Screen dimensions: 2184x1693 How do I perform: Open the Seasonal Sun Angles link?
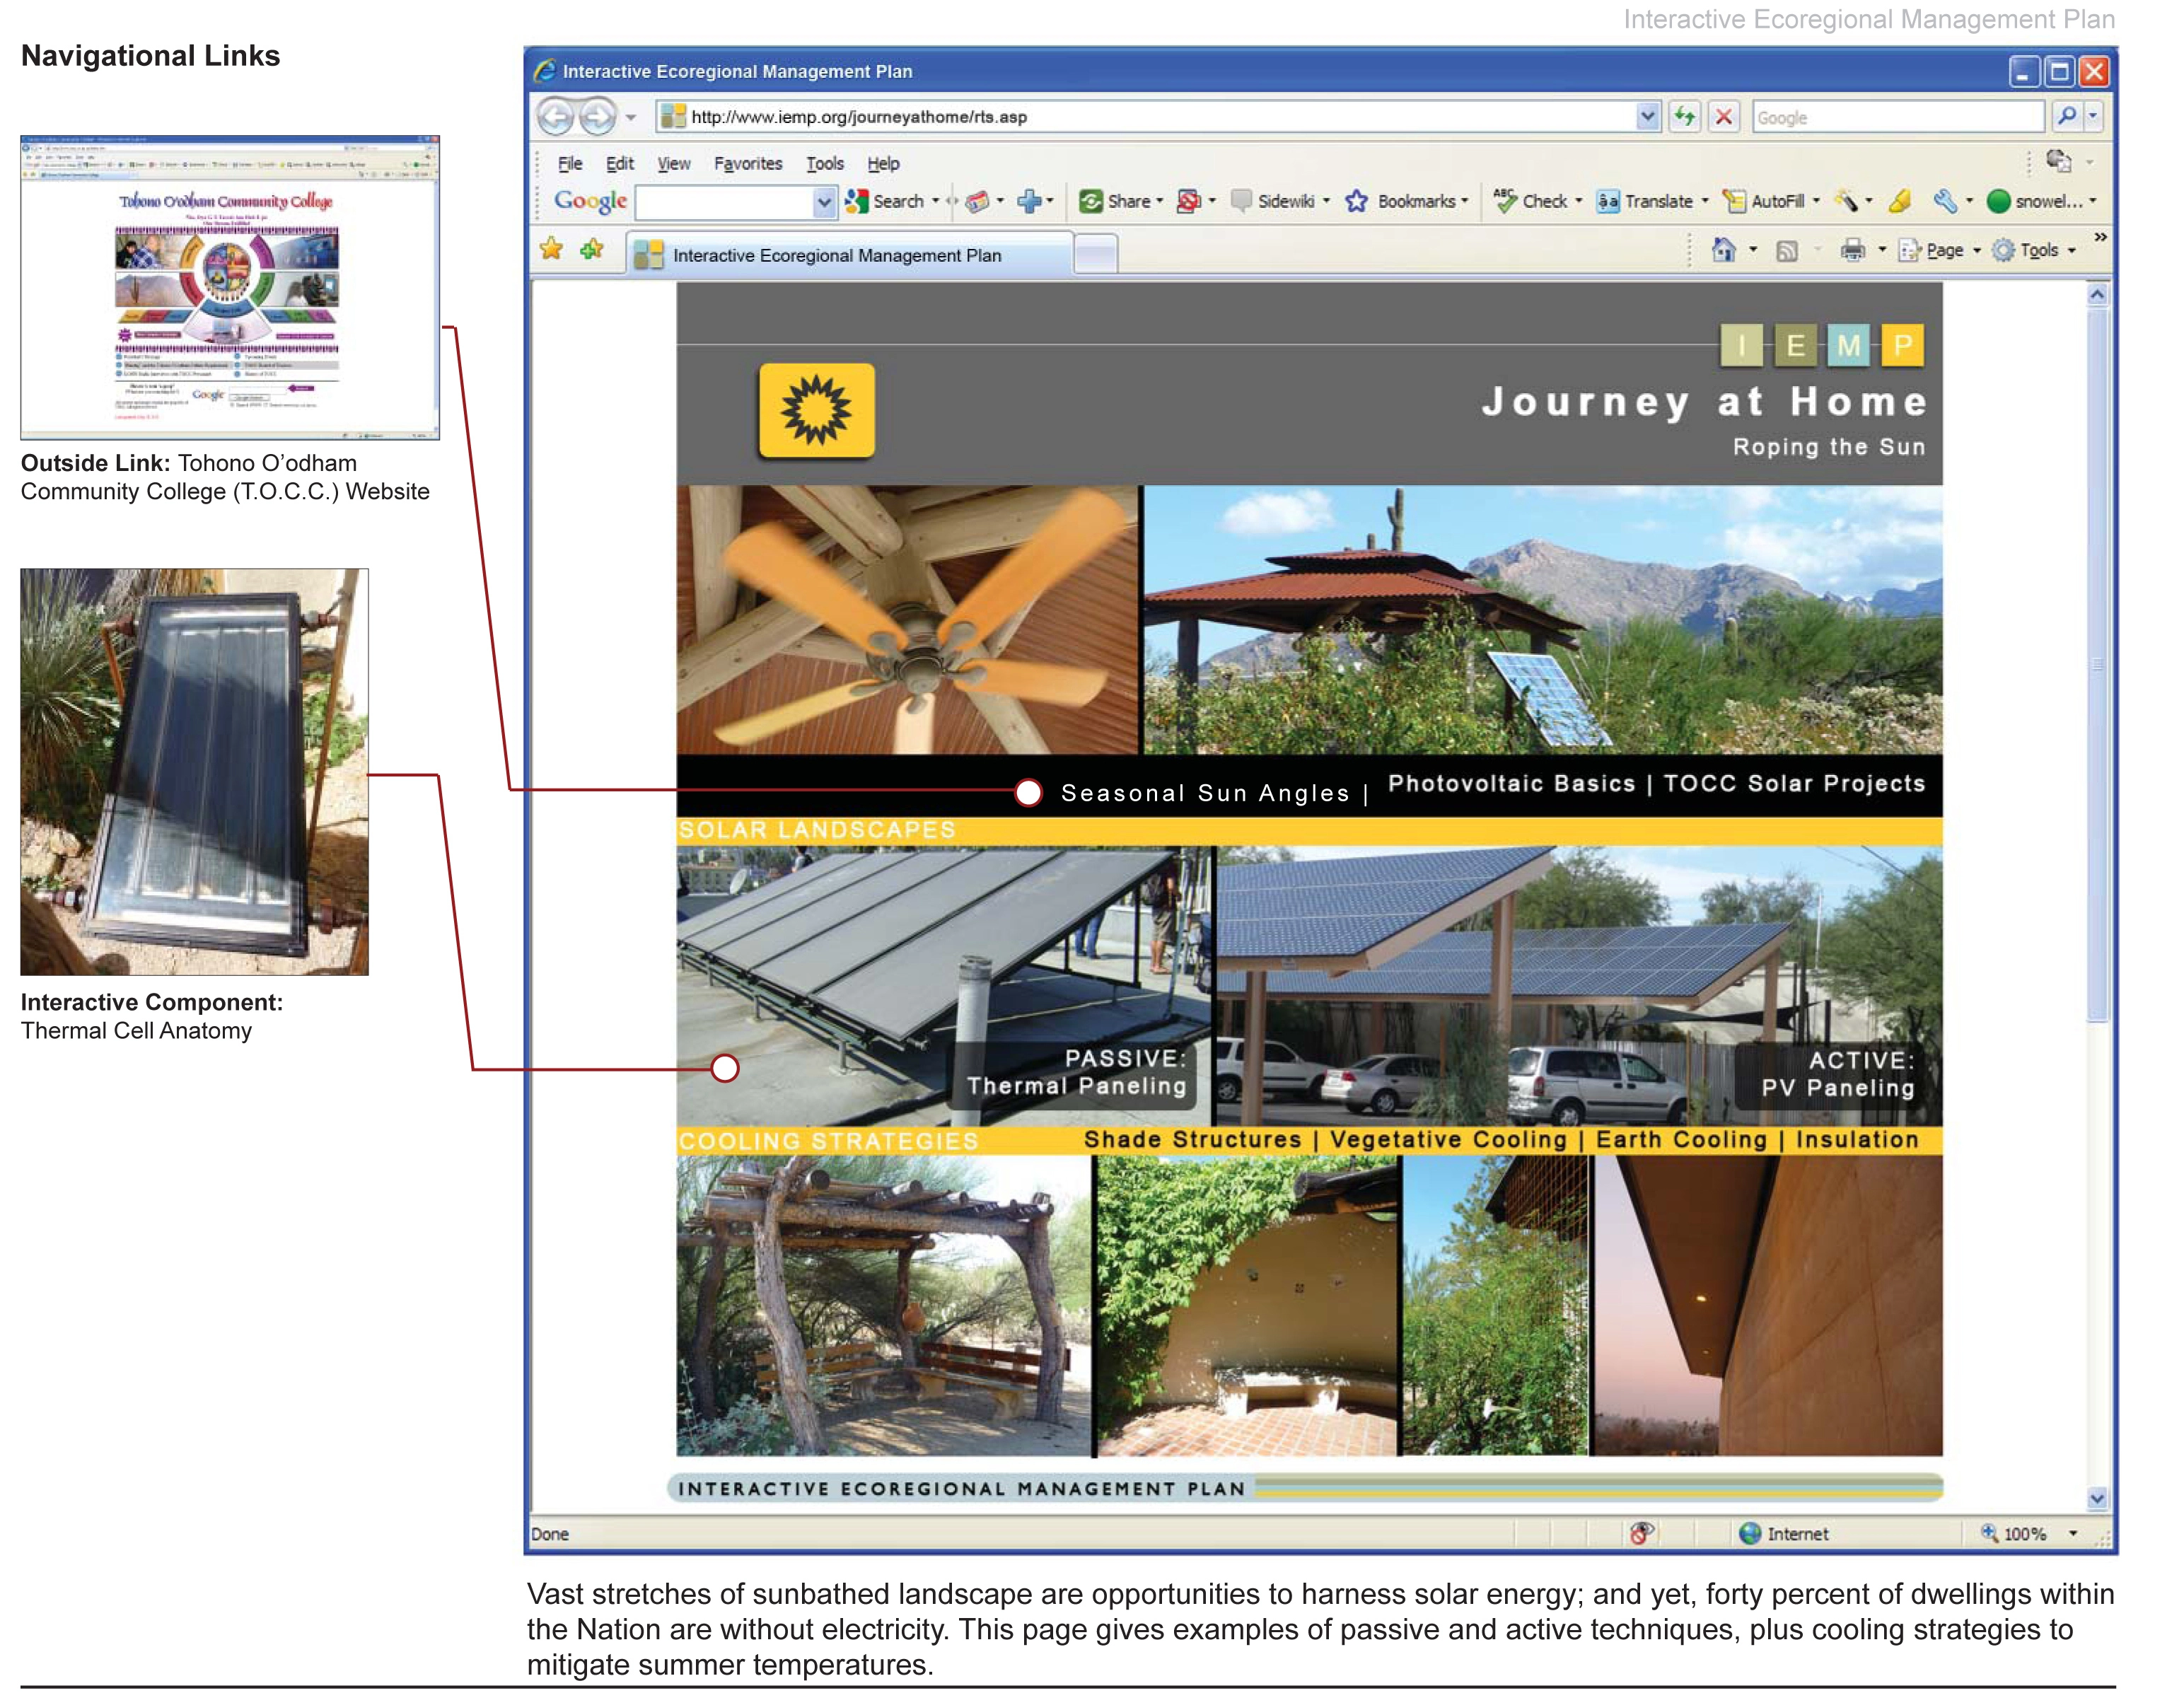(1205, 793)
